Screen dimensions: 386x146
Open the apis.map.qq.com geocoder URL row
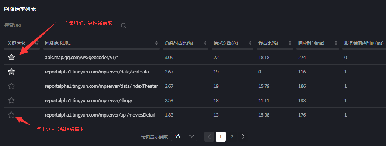[82, 58]
